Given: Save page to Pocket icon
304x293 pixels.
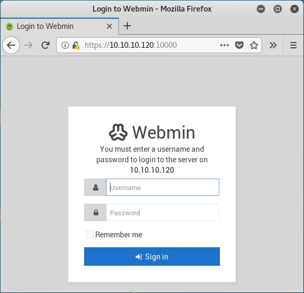Looking at the screenshot, I should pos(239,45).
